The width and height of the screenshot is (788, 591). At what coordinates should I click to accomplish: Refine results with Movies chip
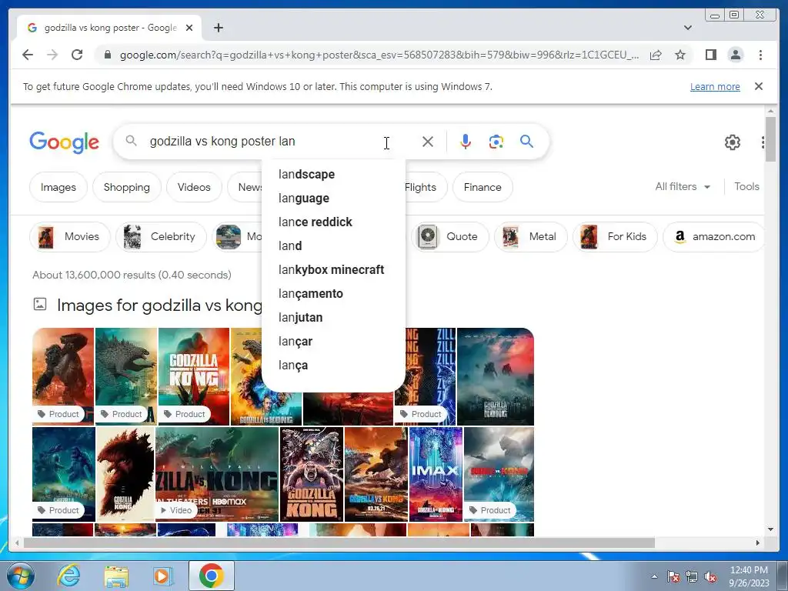(x=70, y=237)
